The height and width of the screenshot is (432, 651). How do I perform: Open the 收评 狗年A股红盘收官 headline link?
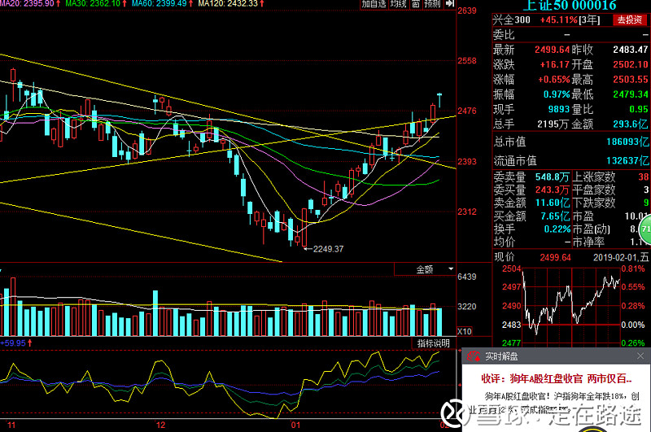click(557, 378)
